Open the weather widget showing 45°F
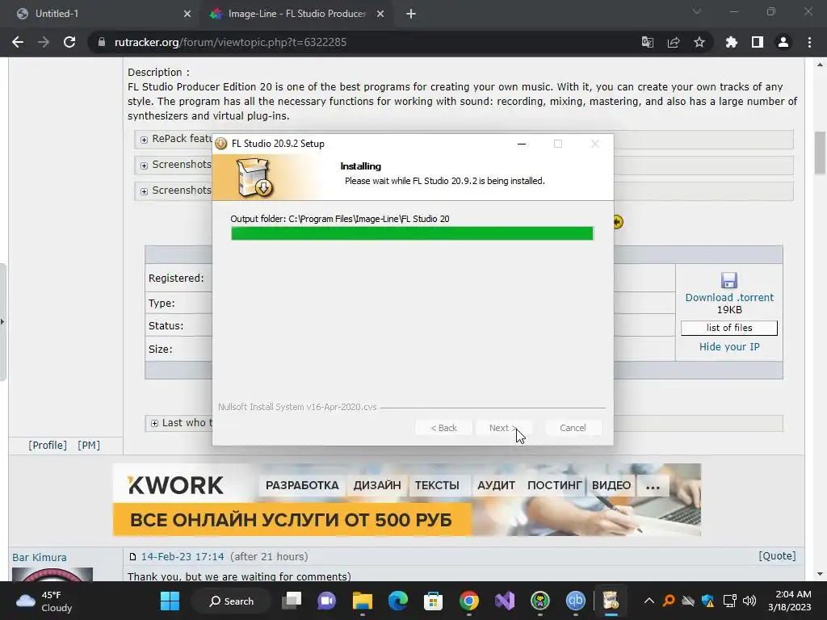 click(42, 601)
